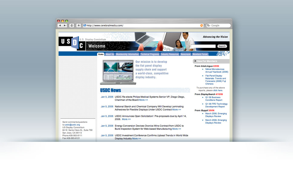Click the browser back arrow button

click(x=60, y=26)
